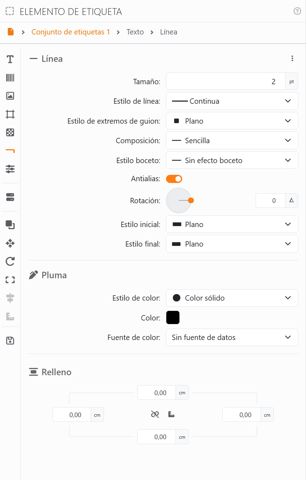The height and width of the screenshot is (480, 306).
Task: Select the checkerboard pattern icon in sidebar
Action: pos(10,133)
